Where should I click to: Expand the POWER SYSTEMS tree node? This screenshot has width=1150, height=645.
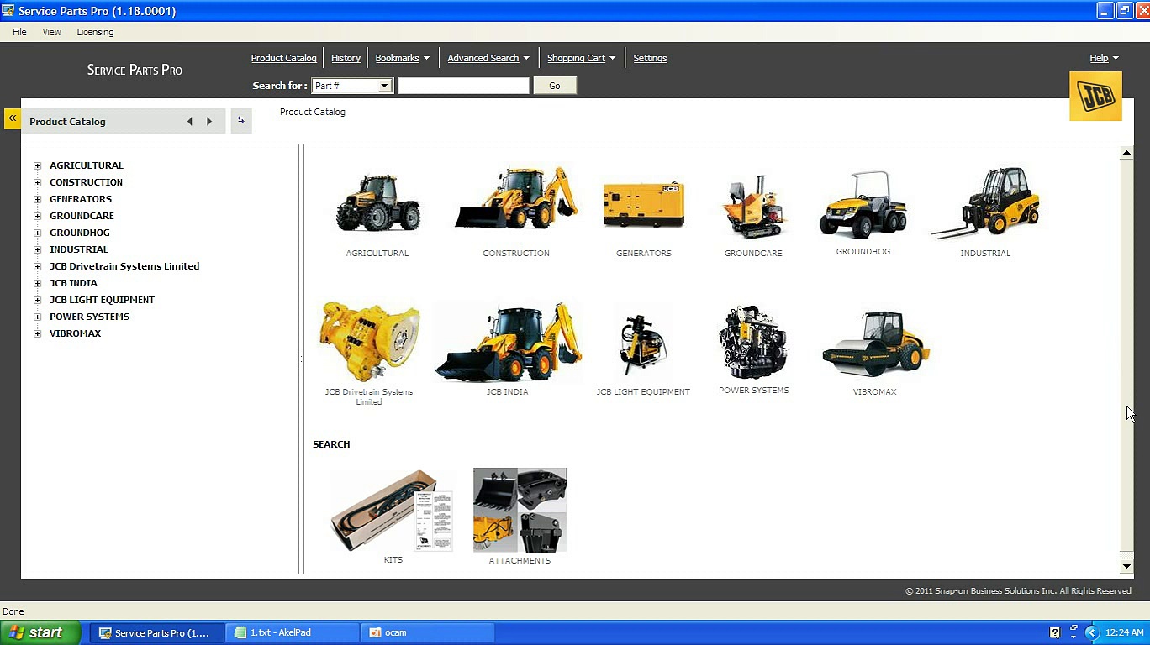coord(37,317)
